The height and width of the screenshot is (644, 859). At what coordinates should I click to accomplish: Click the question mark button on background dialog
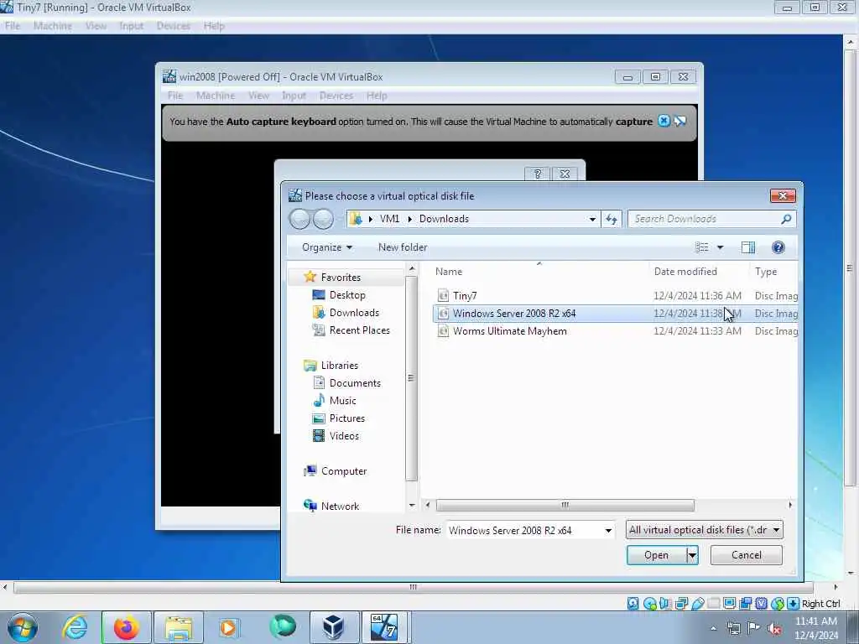click(538, 174)
